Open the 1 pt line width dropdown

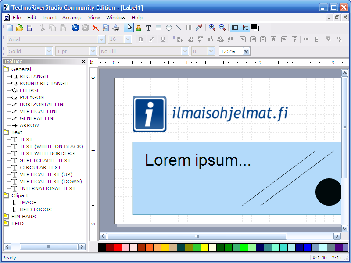click(93, 51)
